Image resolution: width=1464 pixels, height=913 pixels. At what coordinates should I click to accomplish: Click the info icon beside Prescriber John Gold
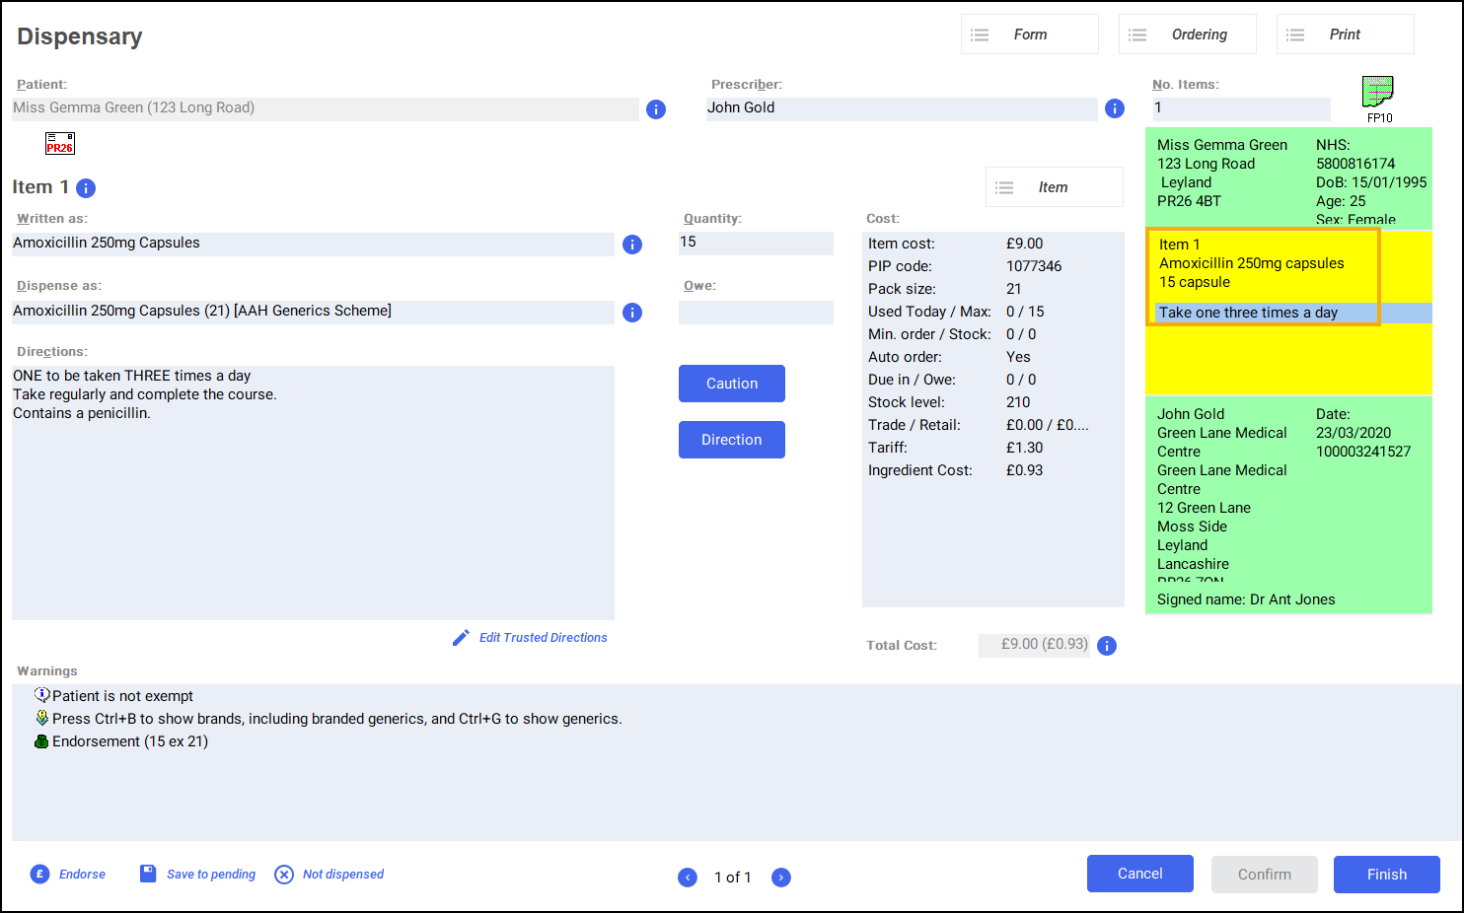coord(1115,108)
